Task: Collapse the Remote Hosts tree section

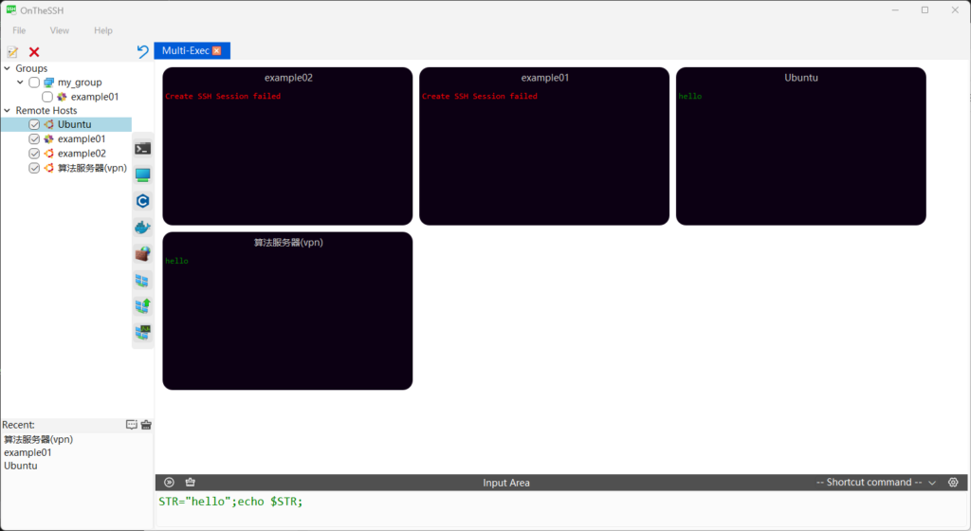Action: pos(8,111)
